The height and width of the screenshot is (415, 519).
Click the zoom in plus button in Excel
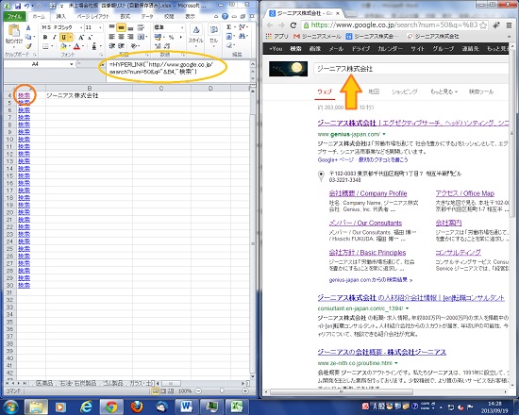pyautogui.click(x=245, y=390)
